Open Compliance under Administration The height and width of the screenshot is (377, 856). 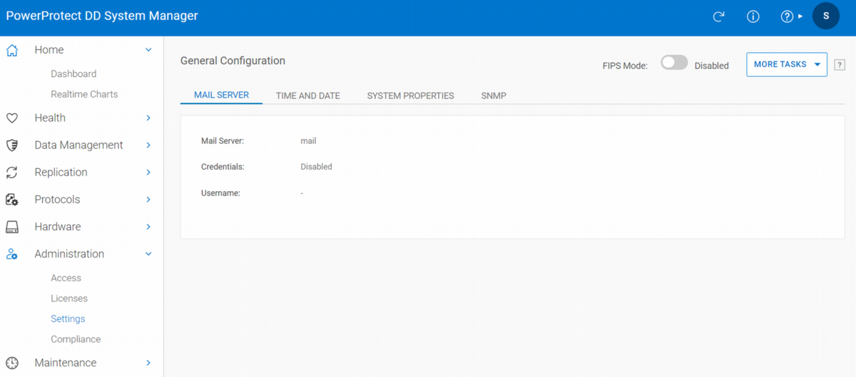pyautogui.click(x=76, y=339)
